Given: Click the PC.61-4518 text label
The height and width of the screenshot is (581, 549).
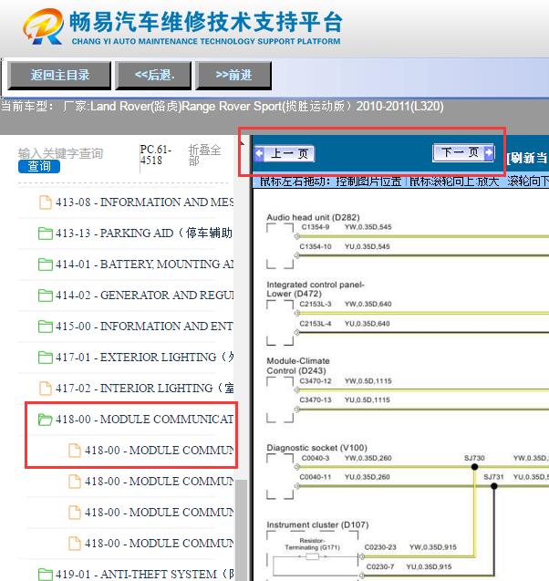Looking at the screenshot, I should pos(156,155).
